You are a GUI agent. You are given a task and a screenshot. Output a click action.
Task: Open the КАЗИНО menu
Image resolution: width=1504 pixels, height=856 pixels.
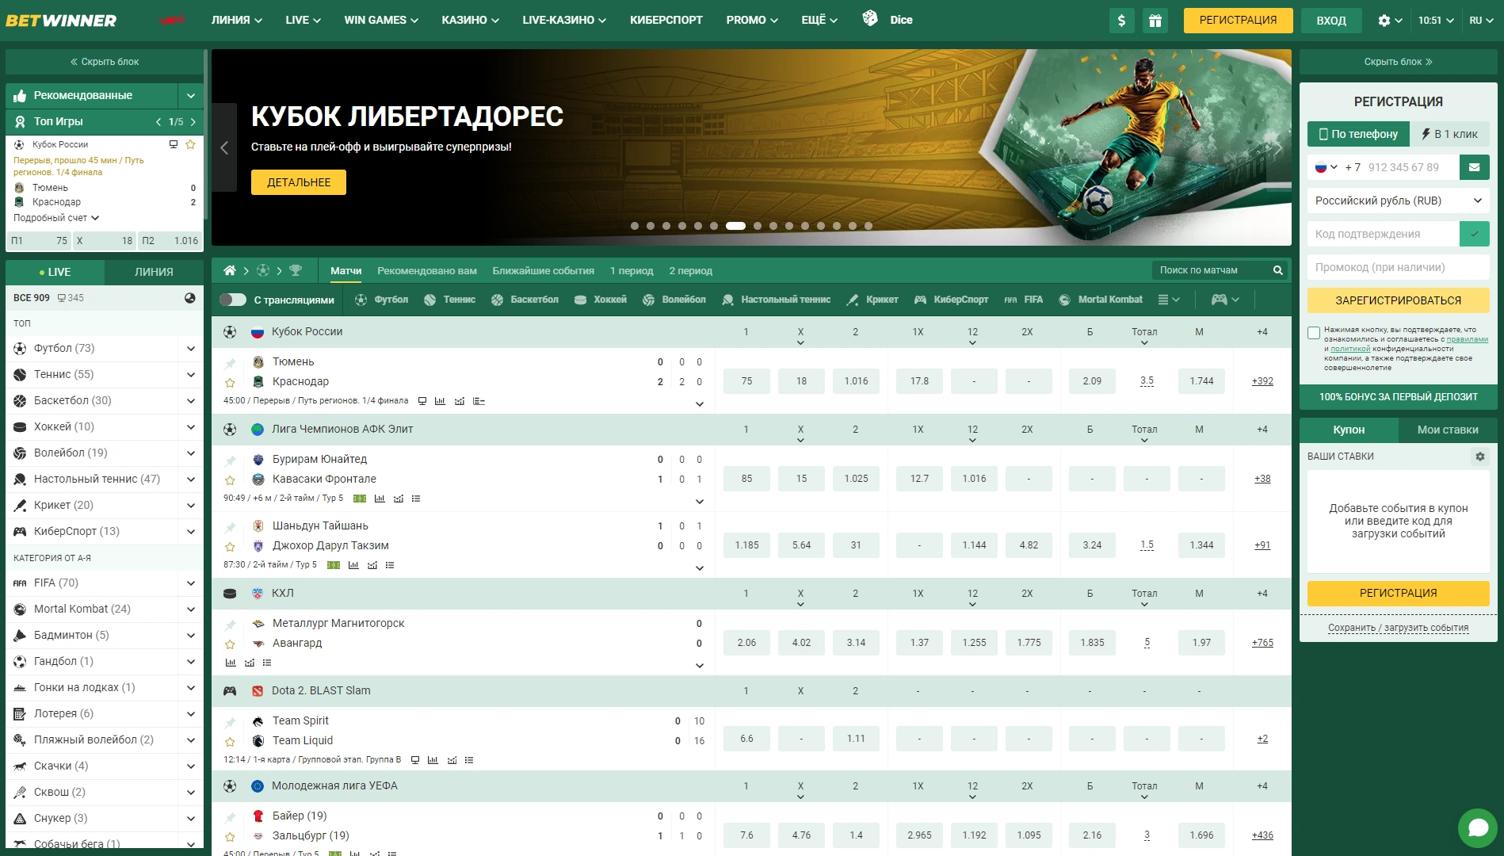(470, 20)
